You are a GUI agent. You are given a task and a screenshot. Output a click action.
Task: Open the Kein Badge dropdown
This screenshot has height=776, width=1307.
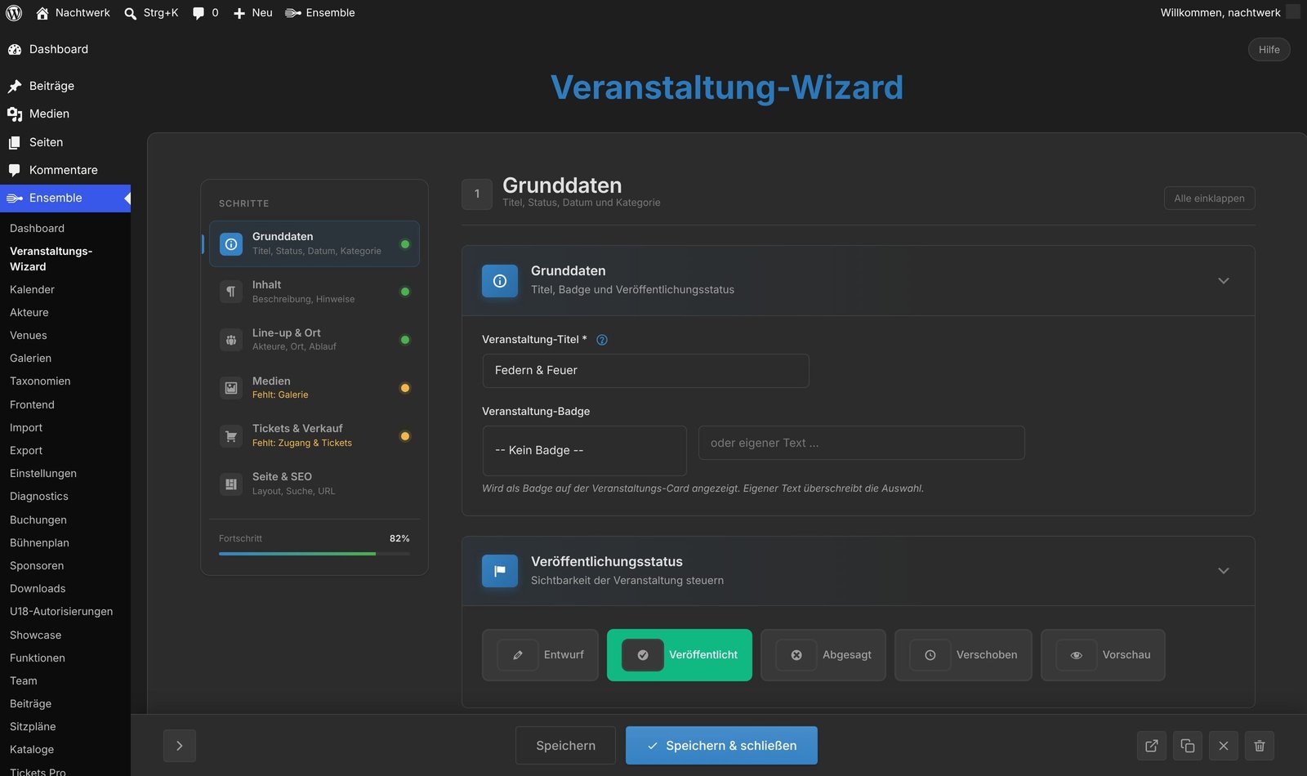click(x=585, y=451)
